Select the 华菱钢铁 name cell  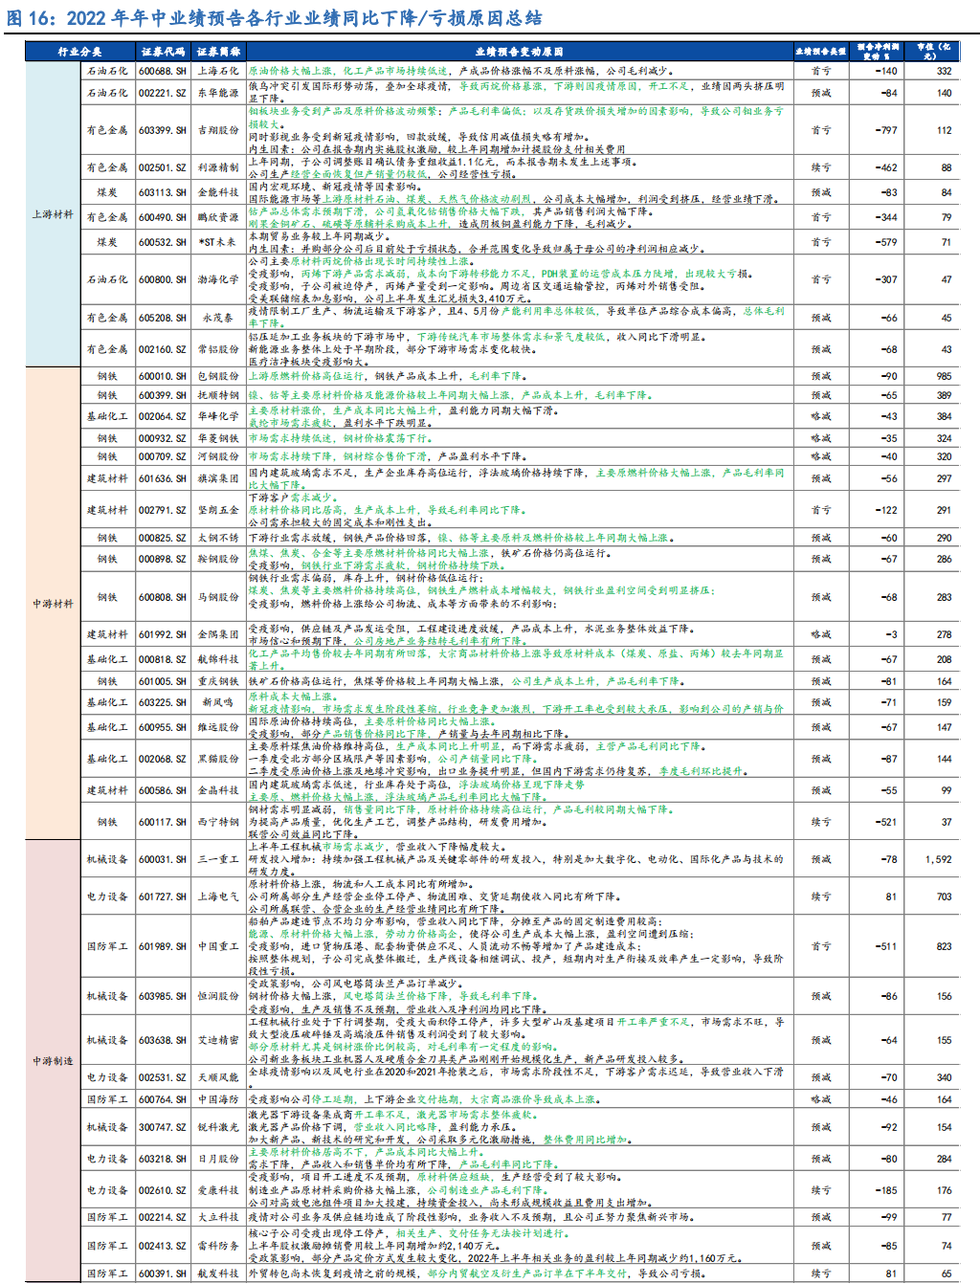(218, 438)
